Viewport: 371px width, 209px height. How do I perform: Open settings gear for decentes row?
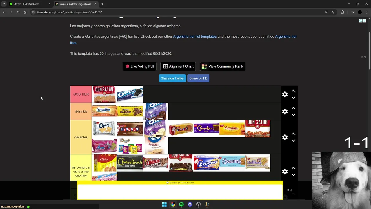[x=285, y=137]
